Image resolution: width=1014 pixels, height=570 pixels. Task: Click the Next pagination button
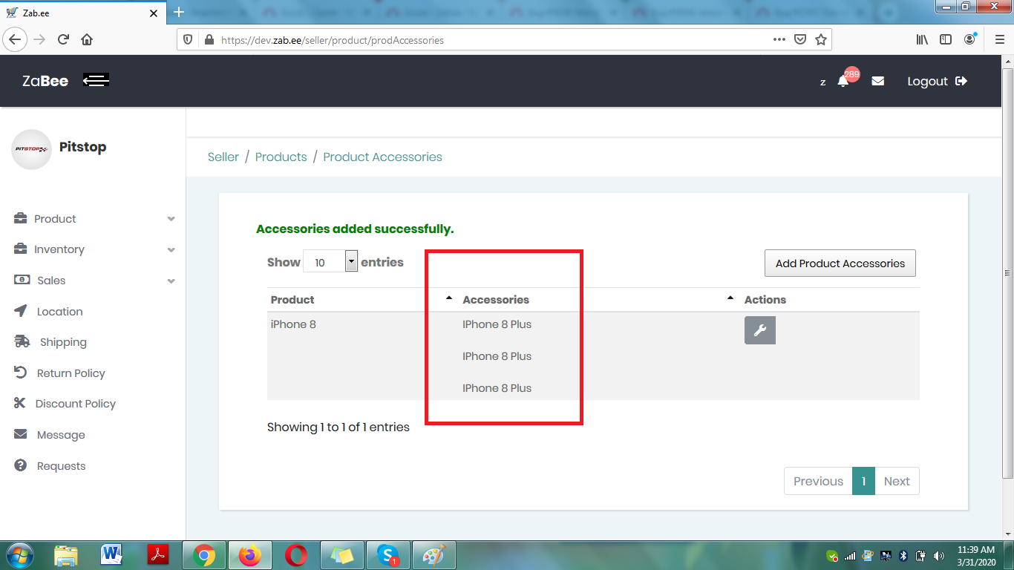(x=897, y=481)
